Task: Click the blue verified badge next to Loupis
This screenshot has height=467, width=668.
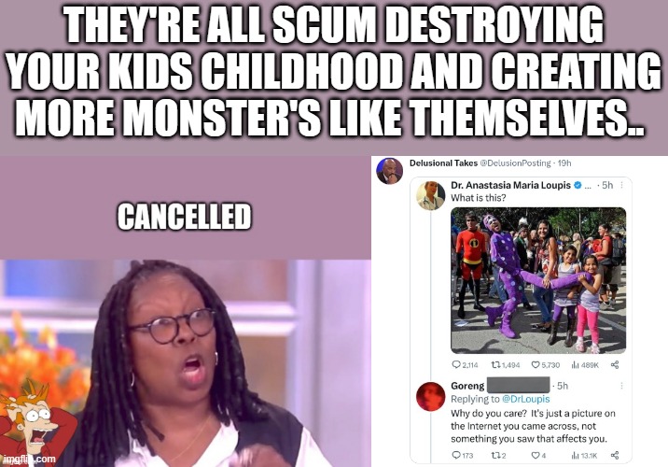Action: (x=578, y=185)
